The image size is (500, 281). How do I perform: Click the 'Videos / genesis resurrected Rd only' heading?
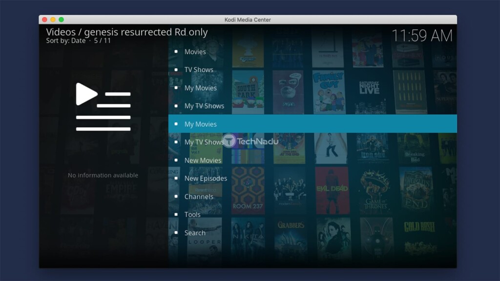(x=127, y=32)
